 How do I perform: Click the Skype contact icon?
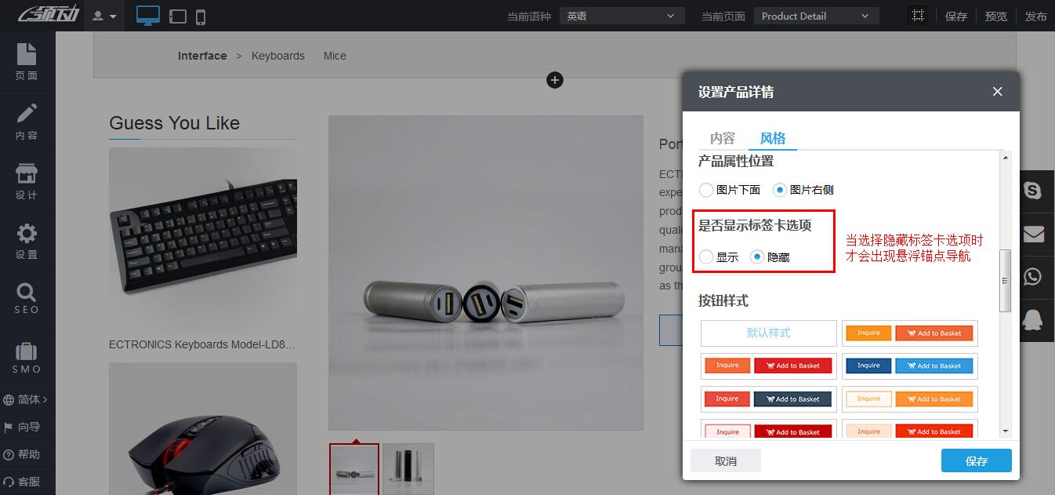(x=1033, y=191)
